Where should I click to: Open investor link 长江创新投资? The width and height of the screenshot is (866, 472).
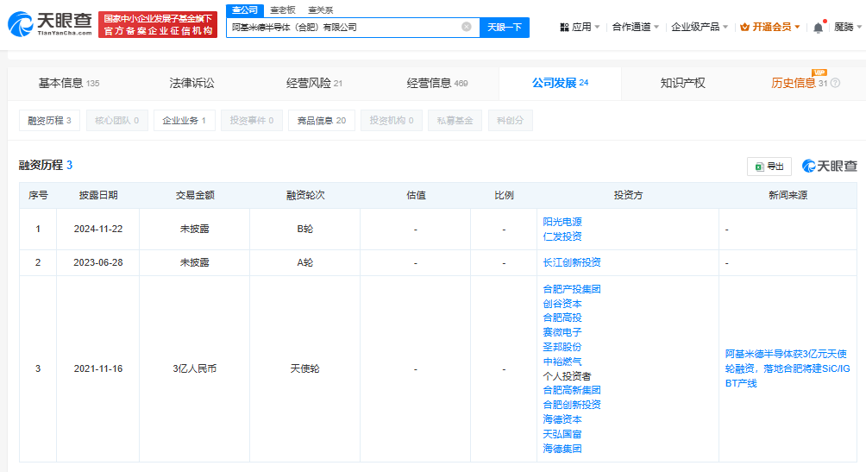pos(572,262)
